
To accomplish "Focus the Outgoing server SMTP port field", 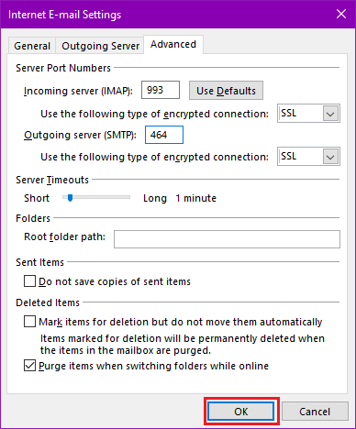I will (x=164, y=135).
